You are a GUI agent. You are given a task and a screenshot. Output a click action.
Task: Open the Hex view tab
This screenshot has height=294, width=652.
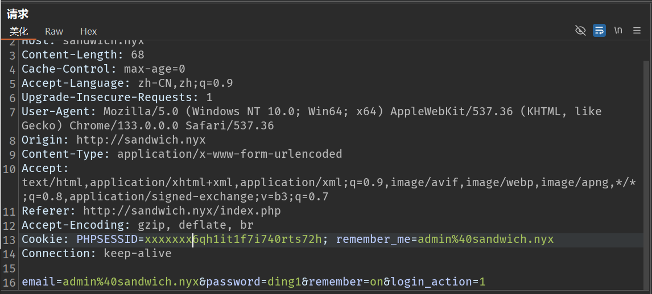pos(88,31)
